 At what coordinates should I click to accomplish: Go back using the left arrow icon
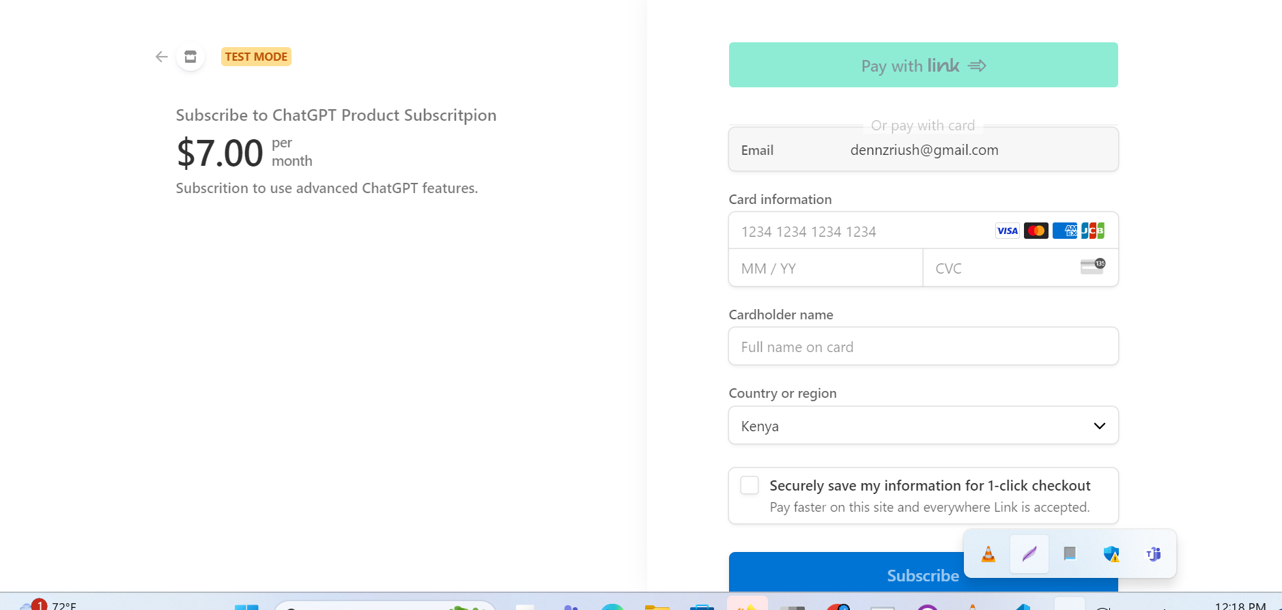point(162,57)
